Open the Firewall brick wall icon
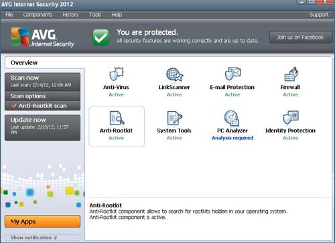The image size is (335, 243). [291, 74]
